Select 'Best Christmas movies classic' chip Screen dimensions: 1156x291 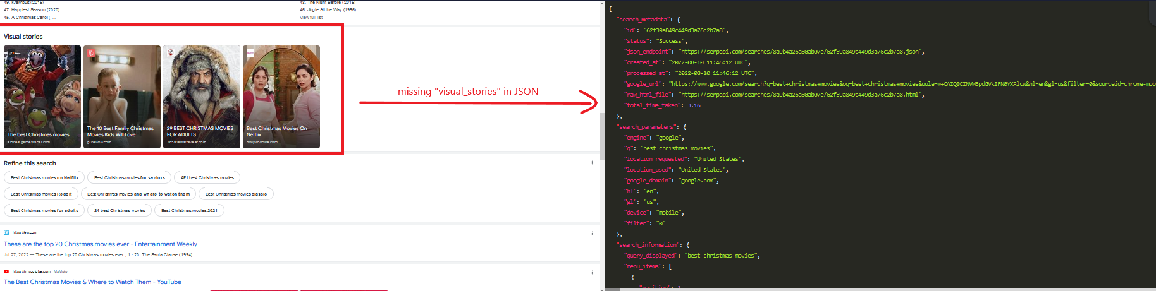(x=236, y=194)
